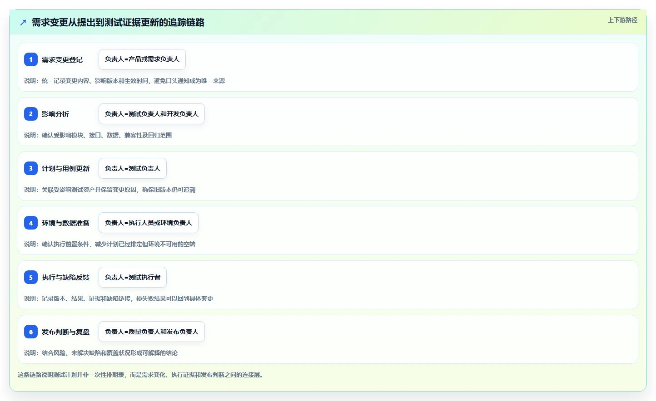Click the description starting 确认受影响模块
Image resolution: width=656 pixels, height=401 pixels.
98,135
